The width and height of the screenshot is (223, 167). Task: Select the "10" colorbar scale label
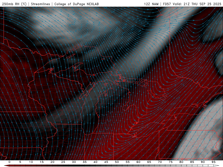click(31, 162)
